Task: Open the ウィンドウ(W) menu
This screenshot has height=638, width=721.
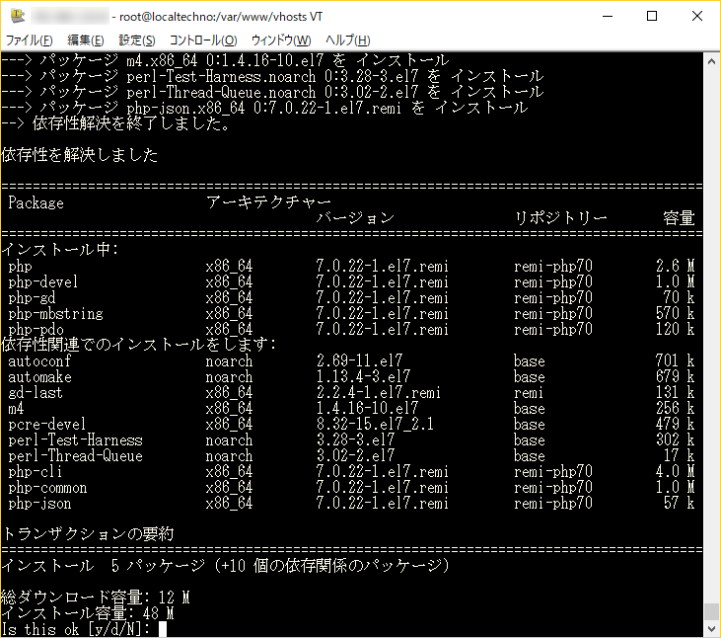Action: 280,40
